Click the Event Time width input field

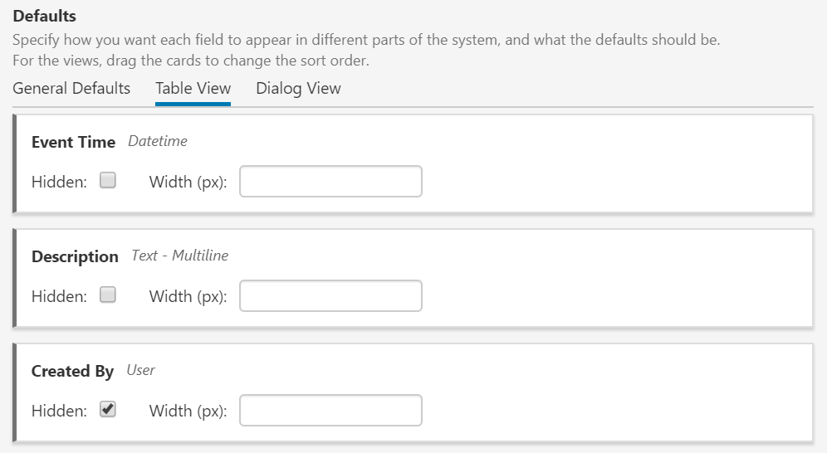click(x=330, y=182)
